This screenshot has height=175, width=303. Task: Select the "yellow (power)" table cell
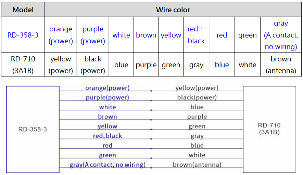click(x=61, y=64)
